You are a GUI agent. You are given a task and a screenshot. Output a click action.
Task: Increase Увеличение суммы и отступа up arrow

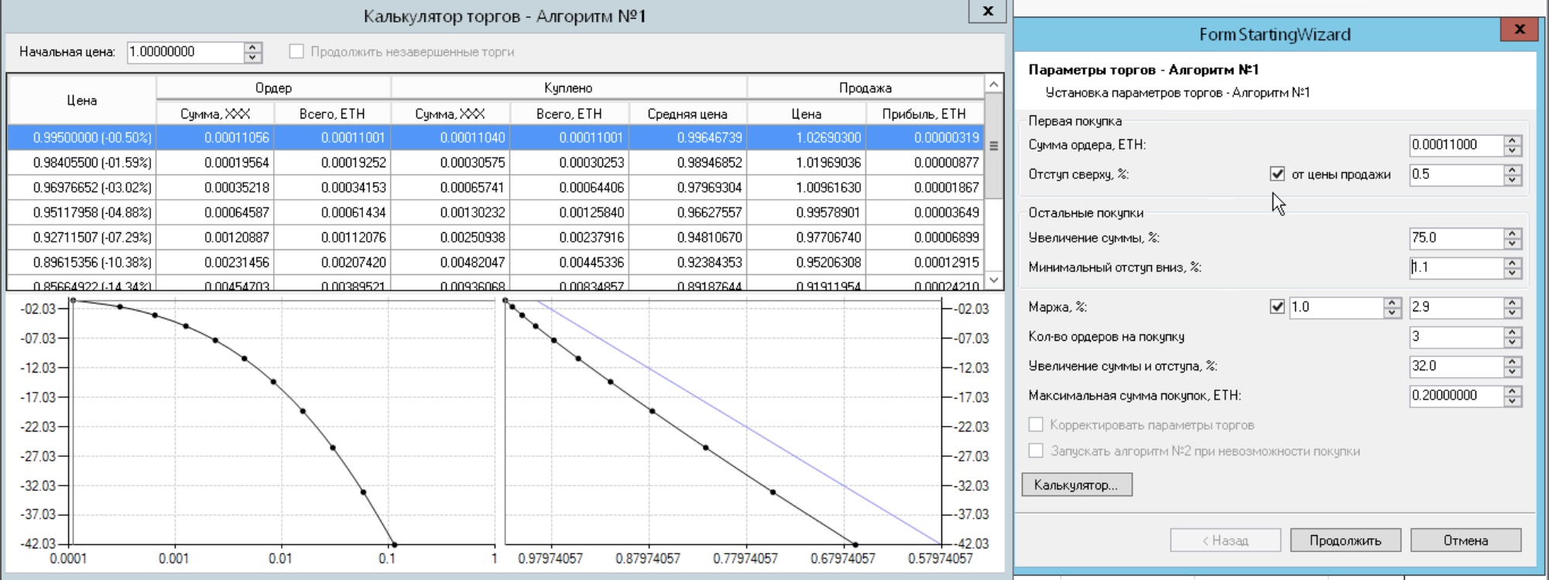(1513, 362)
